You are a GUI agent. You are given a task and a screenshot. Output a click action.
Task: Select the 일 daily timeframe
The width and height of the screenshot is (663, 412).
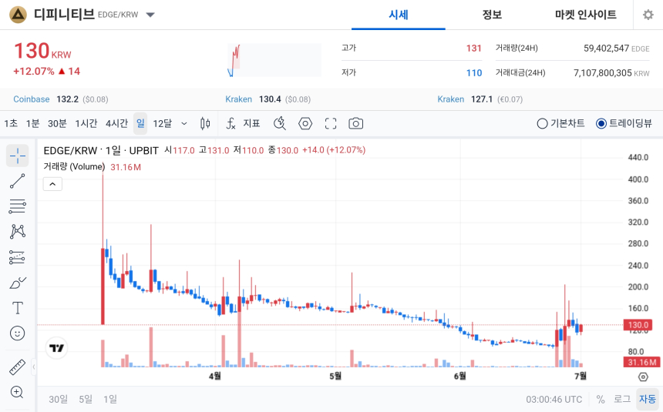(140, 123)
